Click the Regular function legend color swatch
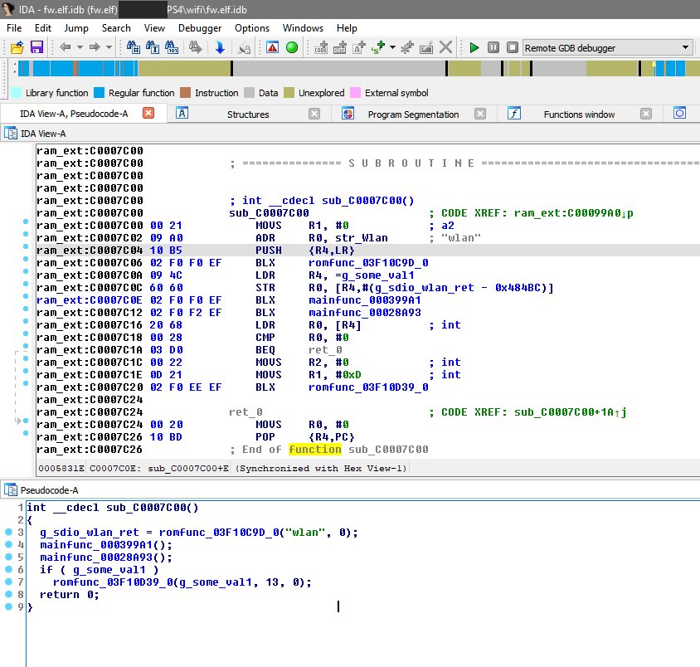The width and height of the screenshot is (700, 667). coord(100,93)
